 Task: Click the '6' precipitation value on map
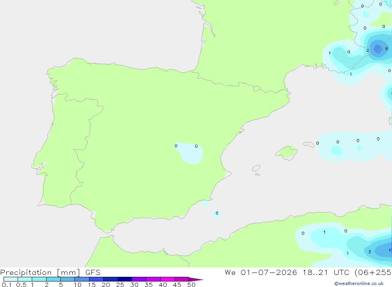[x=387, y=49]
